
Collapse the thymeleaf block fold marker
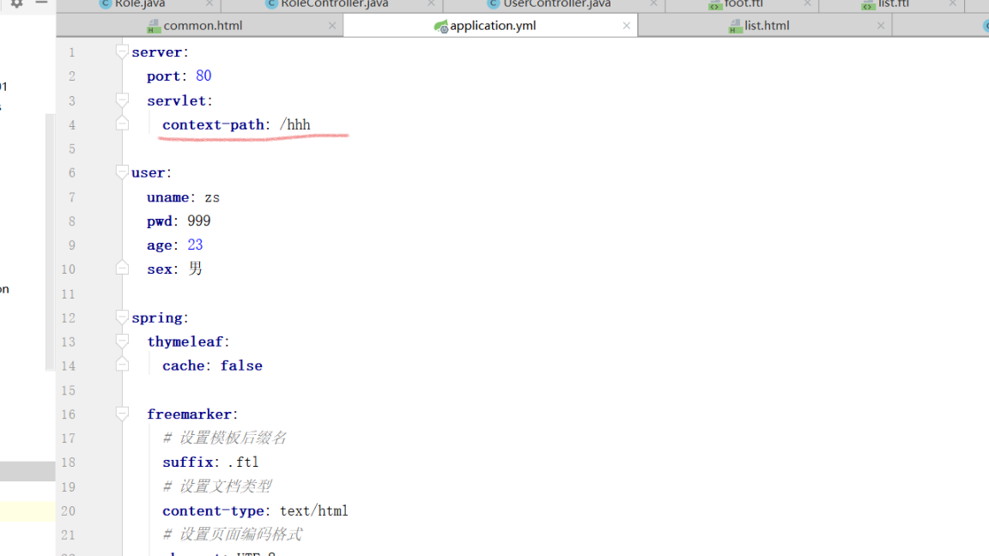click(x=123, y=341)
